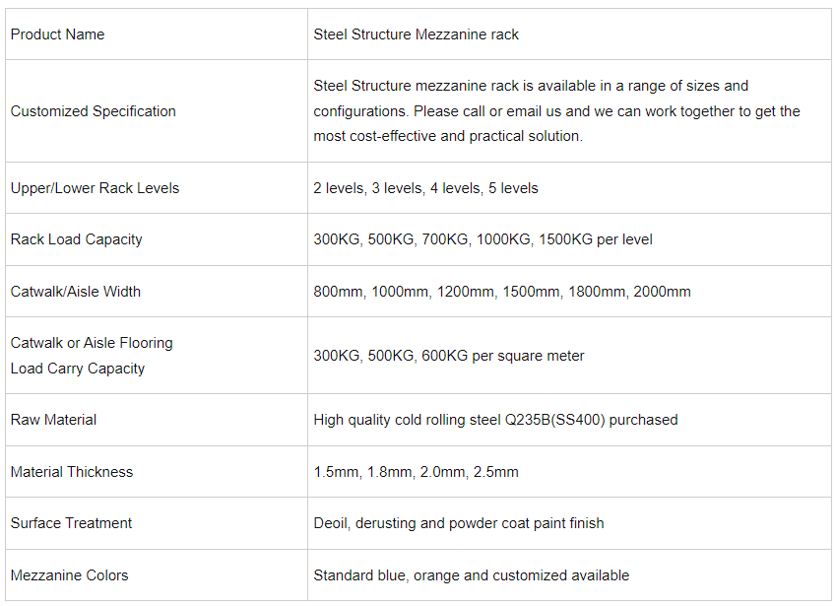Viewport: 836px width, 606px height.
Task: Click the "Product Name" label cell
Action: (57, 34)
